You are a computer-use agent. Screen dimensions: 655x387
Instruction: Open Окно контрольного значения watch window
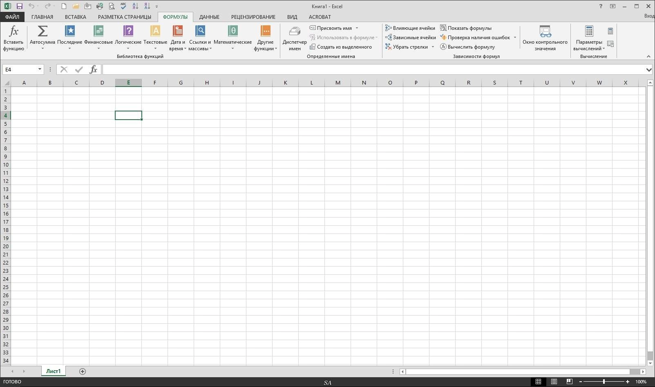[x=545, y=38]
